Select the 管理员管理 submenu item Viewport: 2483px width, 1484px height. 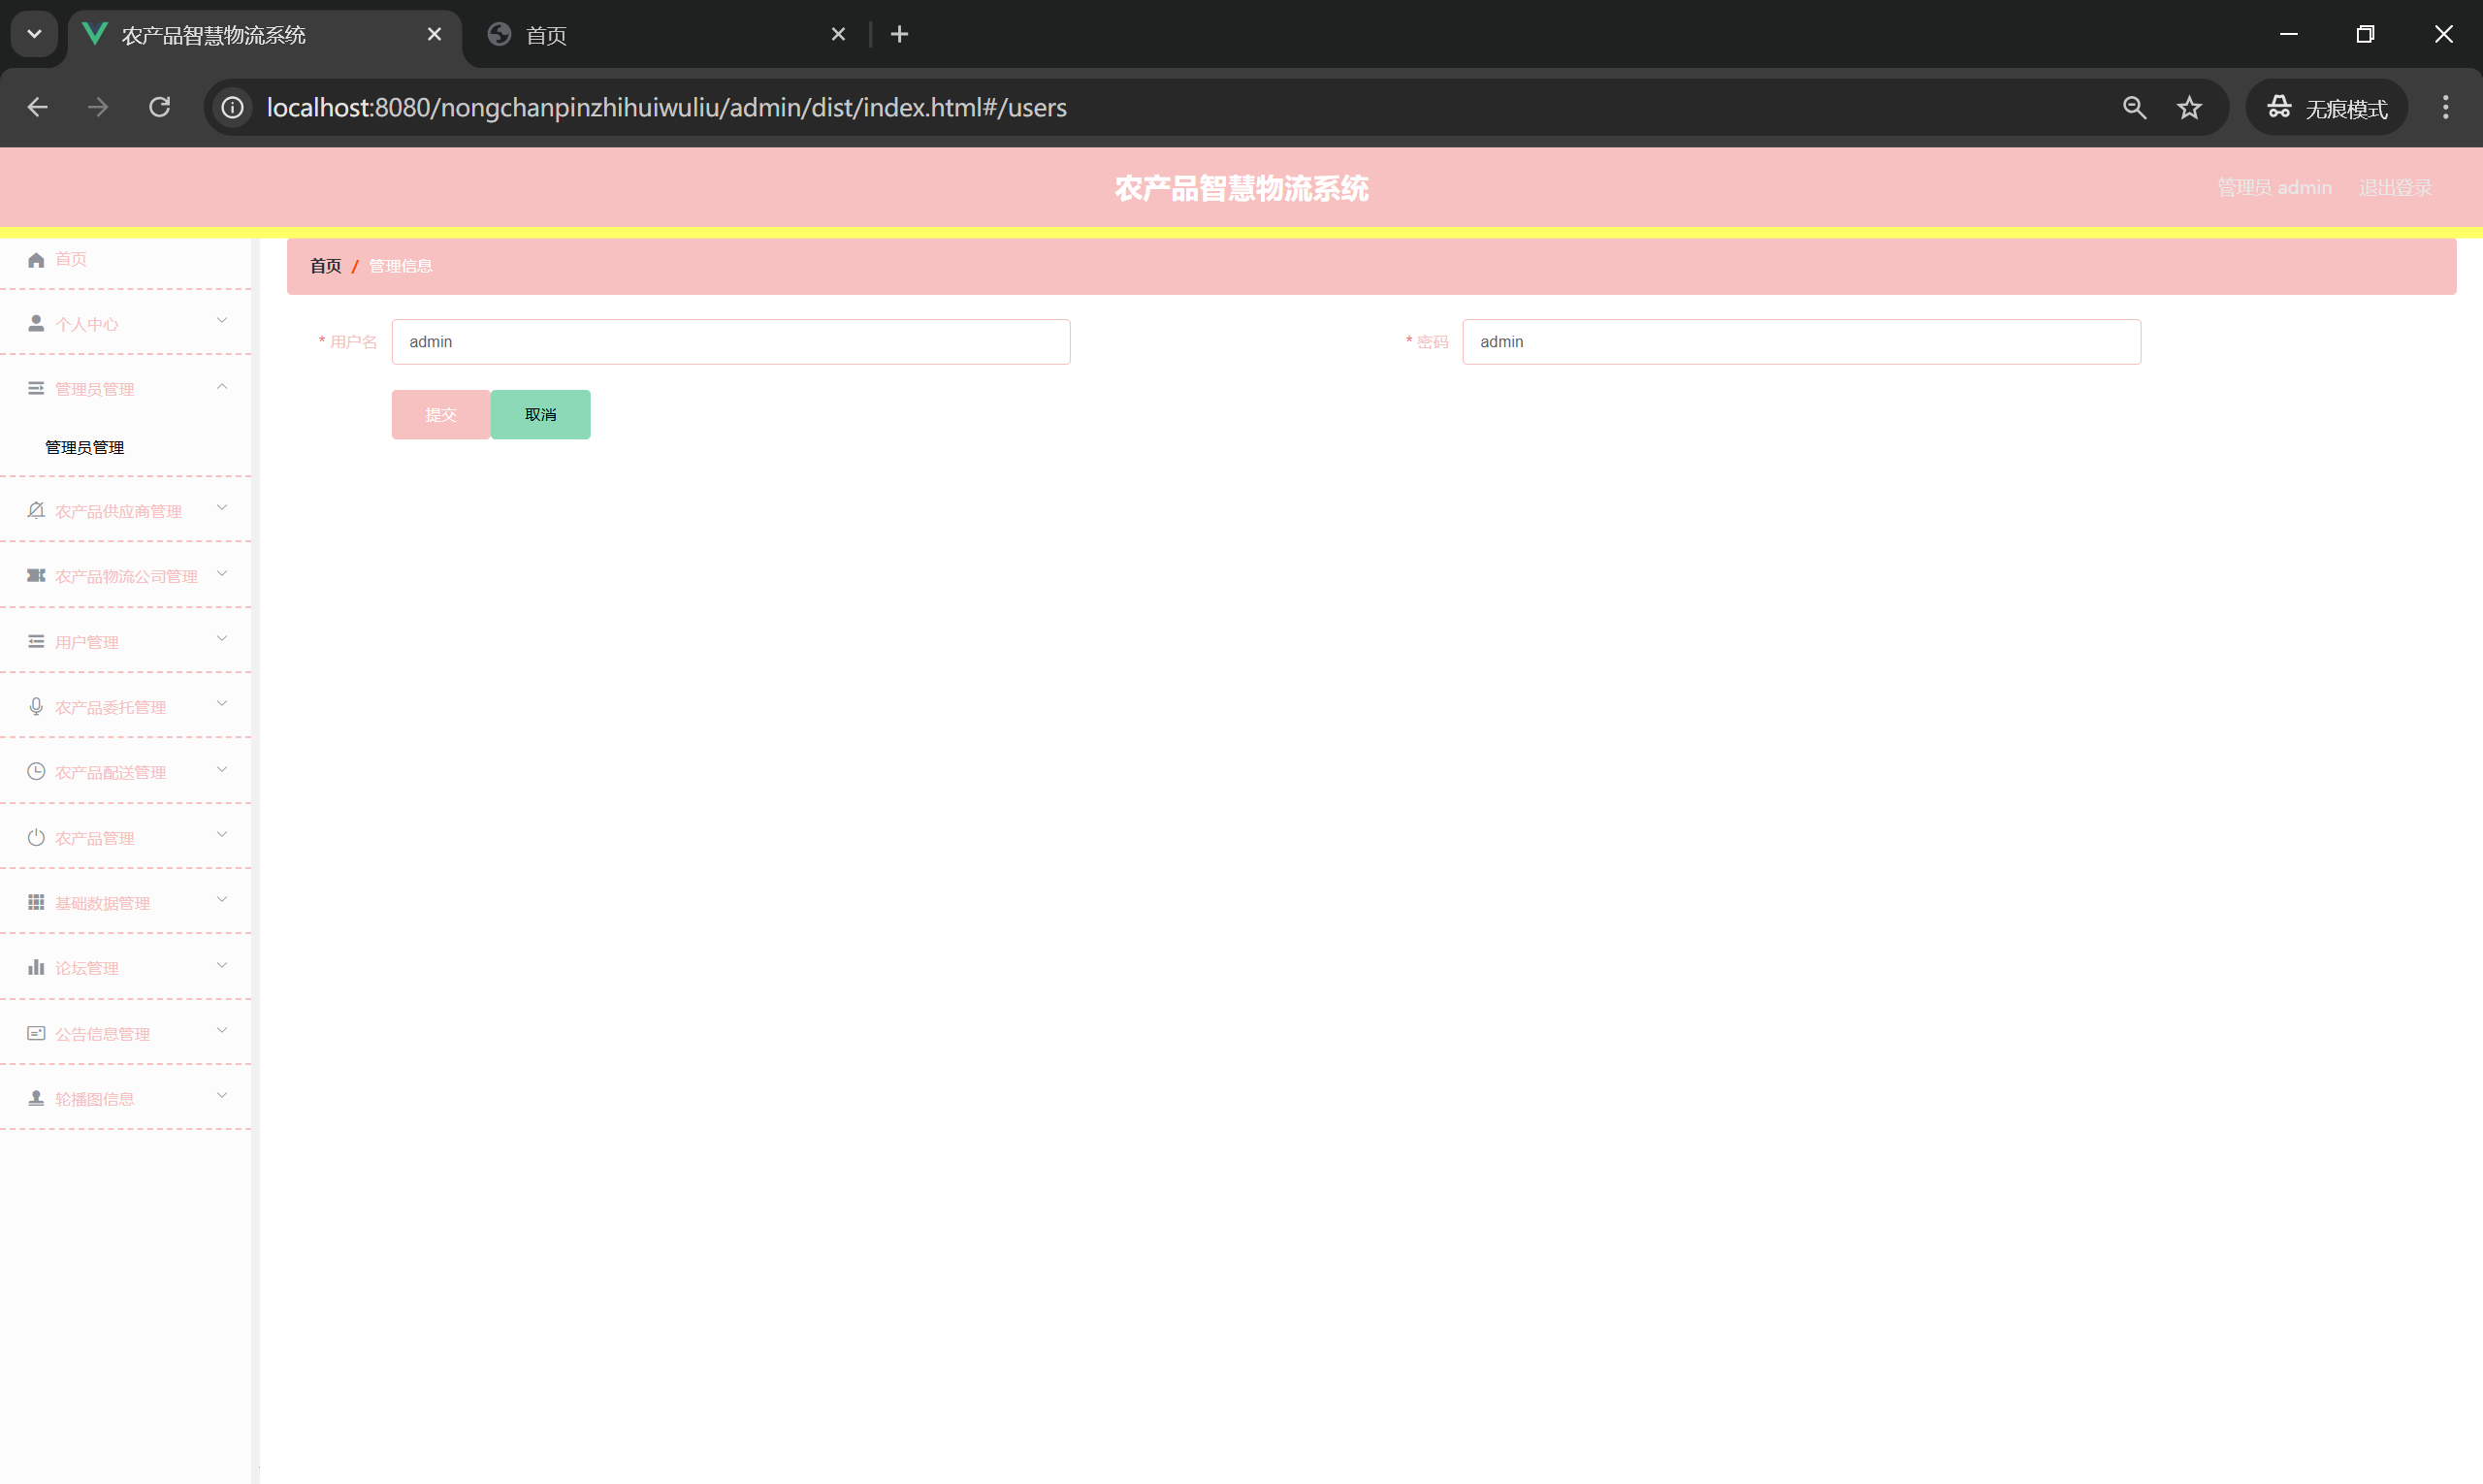pos(85,447)
